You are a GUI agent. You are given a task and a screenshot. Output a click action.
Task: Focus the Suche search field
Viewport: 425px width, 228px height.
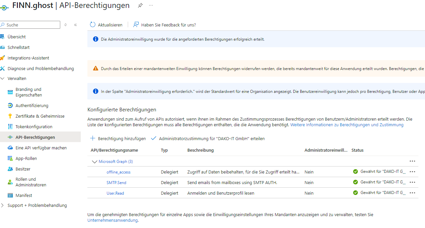pos(30,25)
